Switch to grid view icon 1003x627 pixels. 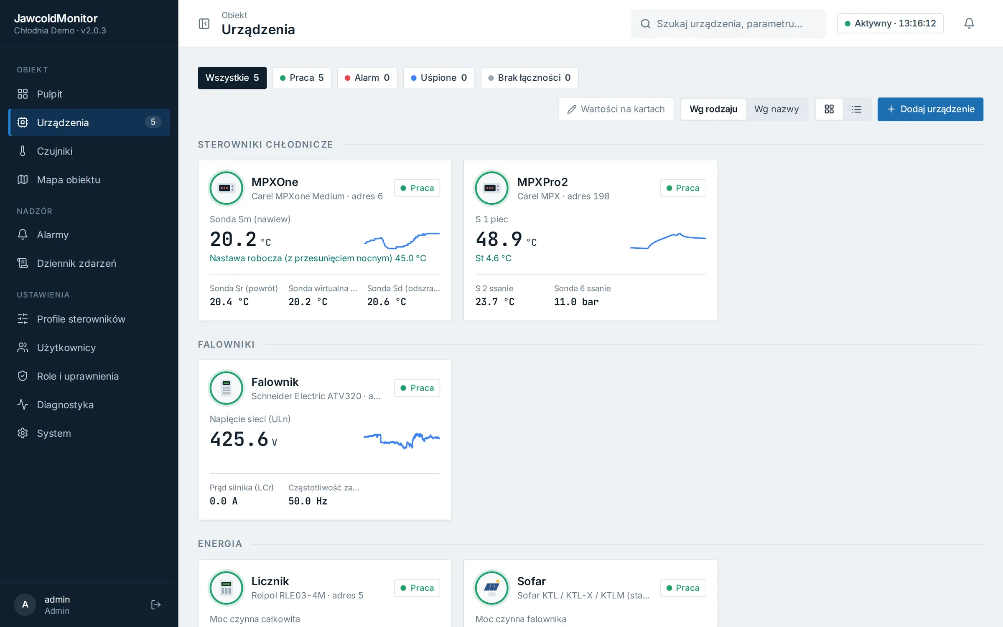click(x=829, y=109)
